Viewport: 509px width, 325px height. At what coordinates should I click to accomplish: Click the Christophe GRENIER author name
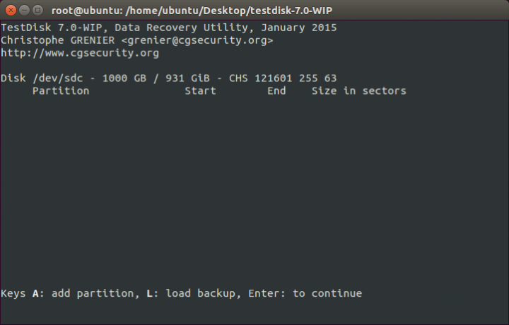click(58, 40)
